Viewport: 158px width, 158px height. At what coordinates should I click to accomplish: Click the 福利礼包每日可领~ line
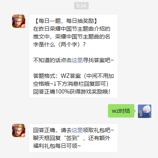click(x=57, y=146)
